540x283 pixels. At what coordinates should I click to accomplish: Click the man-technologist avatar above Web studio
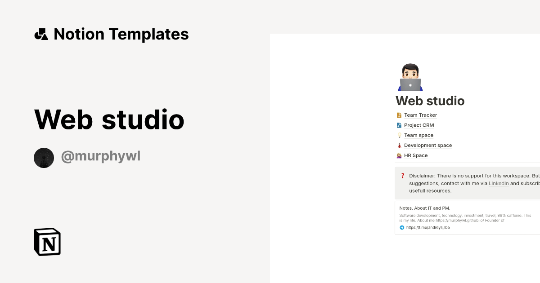[409, 76]
